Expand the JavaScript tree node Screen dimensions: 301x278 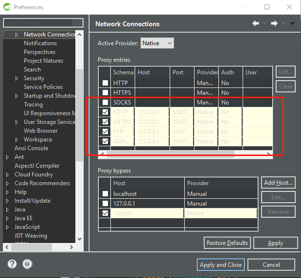click(7, 227)
